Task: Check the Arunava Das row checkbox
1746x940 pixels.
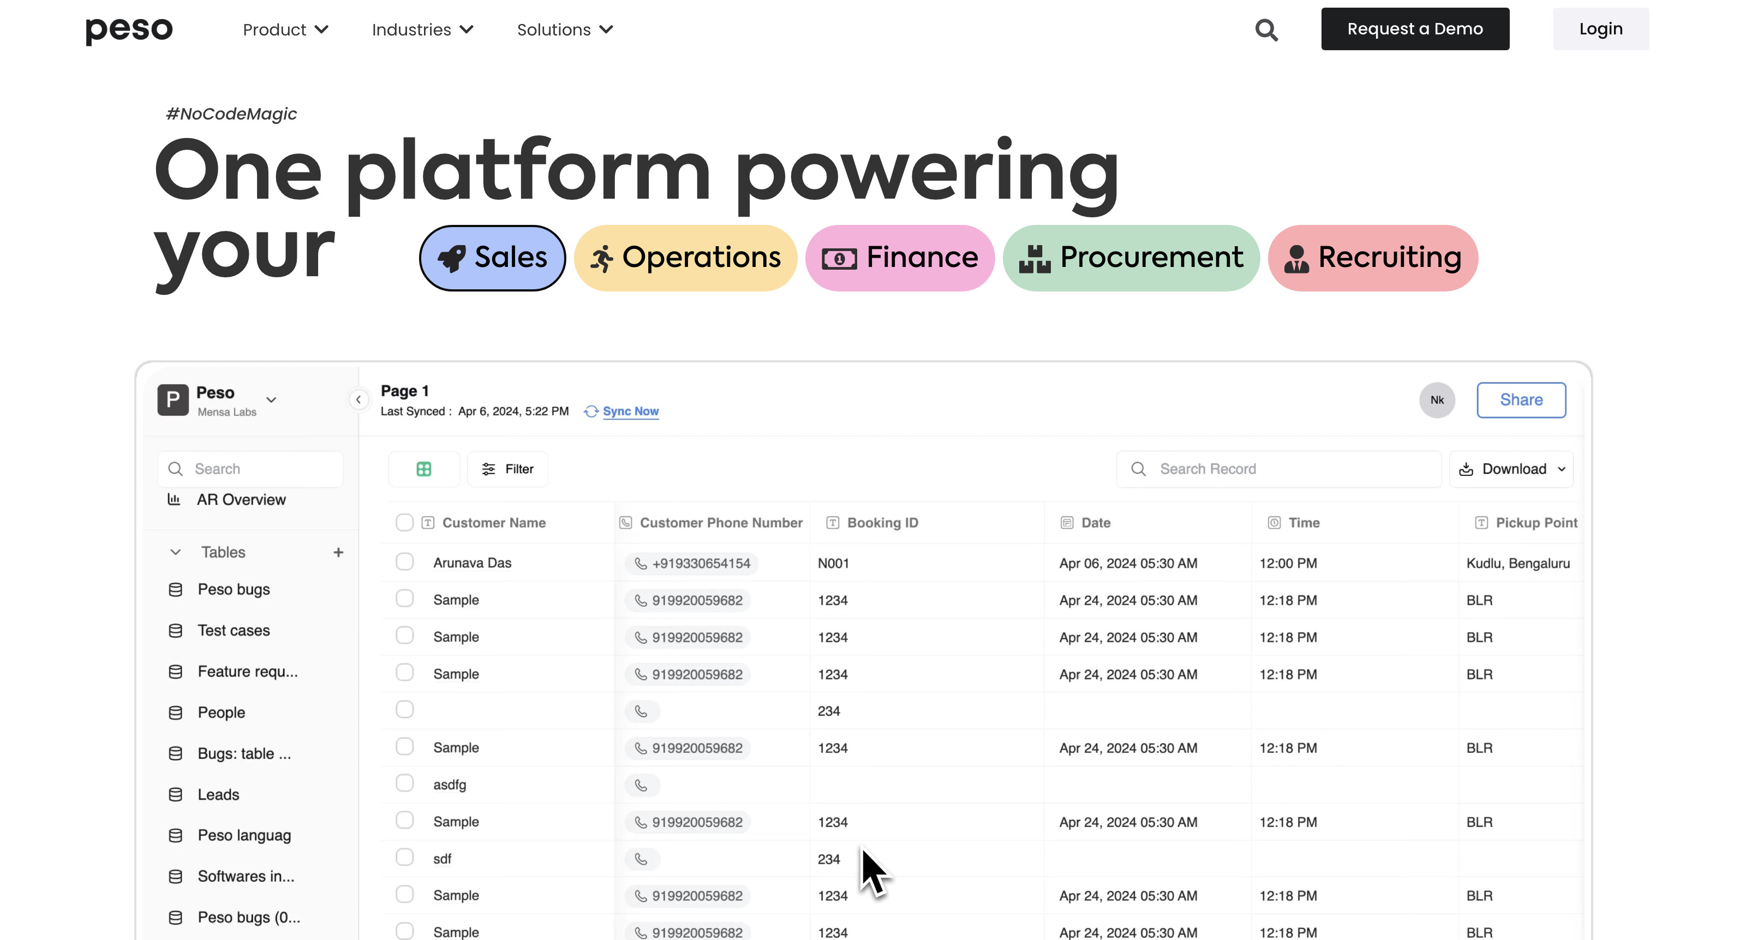Action: (x=405, y=562)
